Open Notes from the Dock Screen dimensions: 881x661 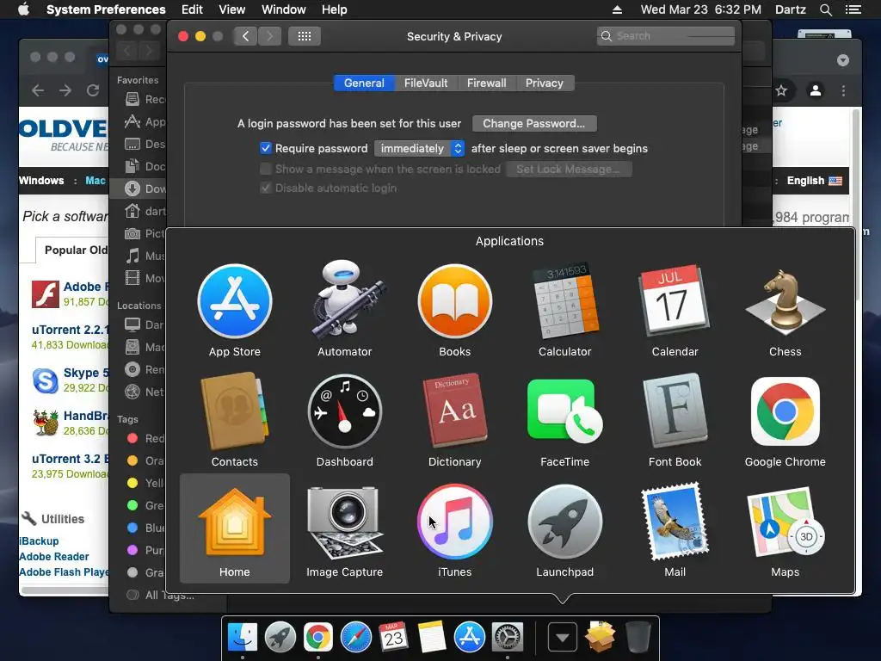(432, 637)
